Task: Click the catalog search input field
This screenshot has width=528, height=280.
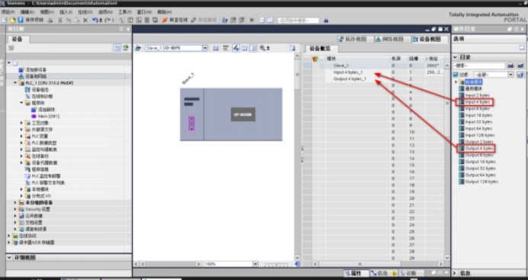Action: [479, 66]
